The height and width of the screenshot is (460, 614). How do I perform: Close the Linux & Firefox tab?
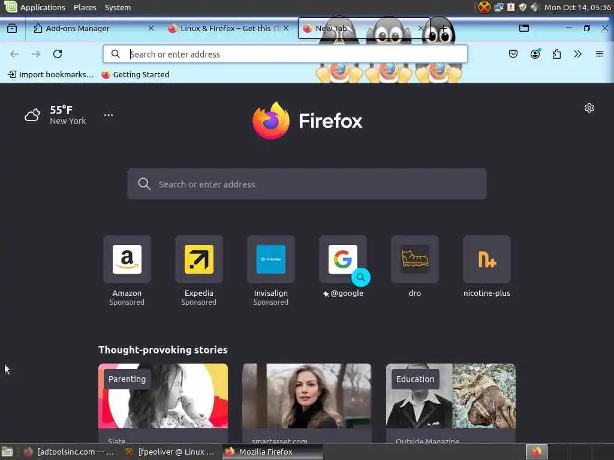click(x=286, y=28)
